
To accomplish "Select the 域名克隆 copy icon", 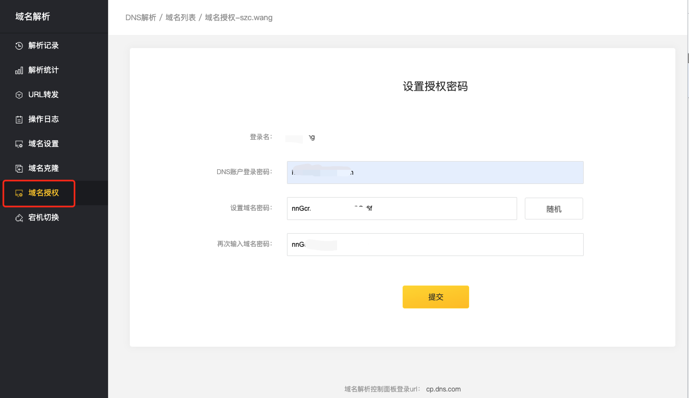I will click(19, 169).
